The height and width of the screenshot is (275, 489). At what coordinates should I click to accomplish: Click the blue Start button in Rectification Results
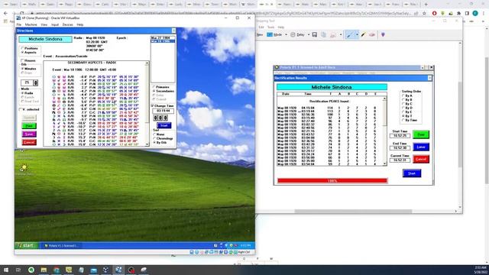pyautogui.click(x=412, y=173)
